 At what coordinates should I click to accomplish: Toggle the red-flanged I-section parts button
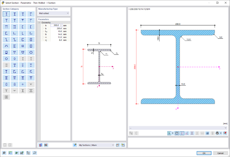pos(192,133)
